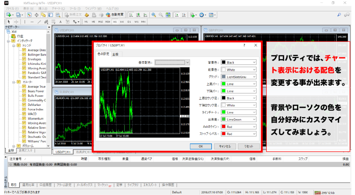The width and height of the screenshot is (355, 195).
Task: Open MetaEditor with the yellow diamond icon
Action: tap(87, 15)
